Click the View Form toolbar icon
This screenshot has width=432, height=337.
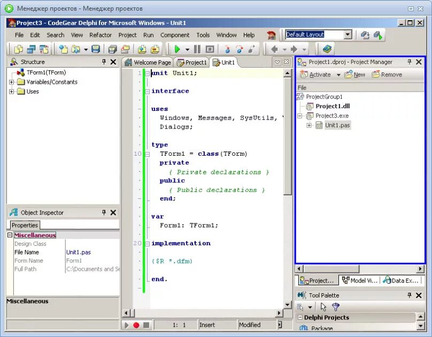coord(31,49)
